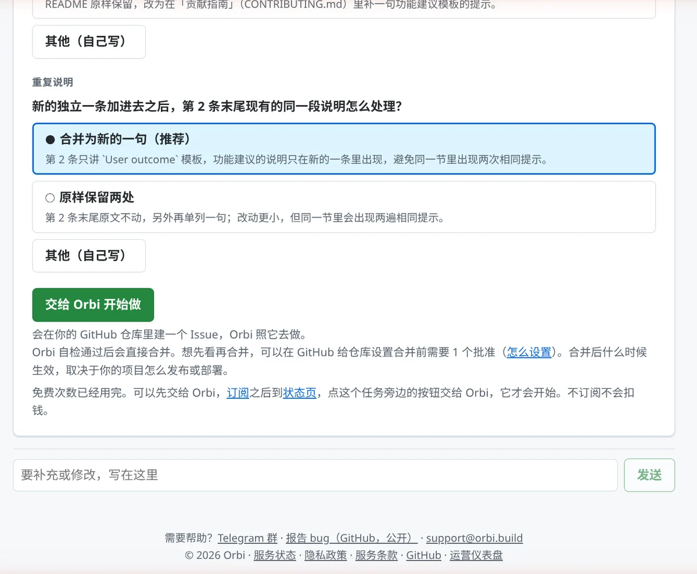The width and height of the screenshot is (697, 574).
Task: Open 报告 bug（GitHub，公开） link
Action: pyautogui.click(x=352, y=538)
